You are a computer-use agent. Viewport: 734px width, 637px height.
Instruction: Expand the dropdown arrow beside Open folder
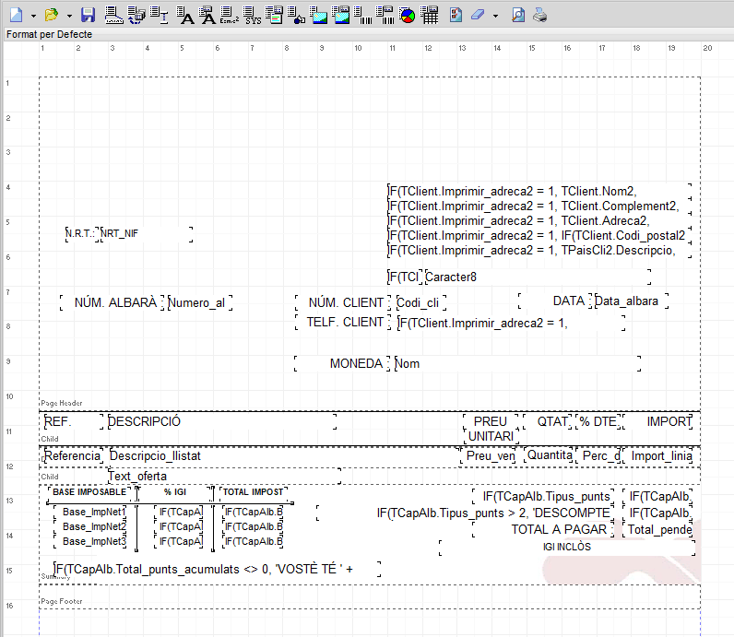click(69, 16)
